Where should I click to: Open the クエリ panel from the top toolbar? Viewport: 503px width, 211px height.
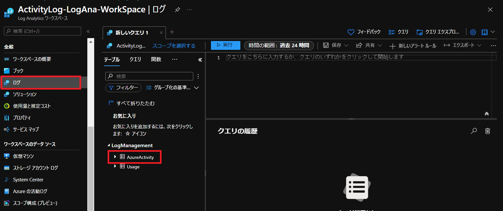[398, 32]
